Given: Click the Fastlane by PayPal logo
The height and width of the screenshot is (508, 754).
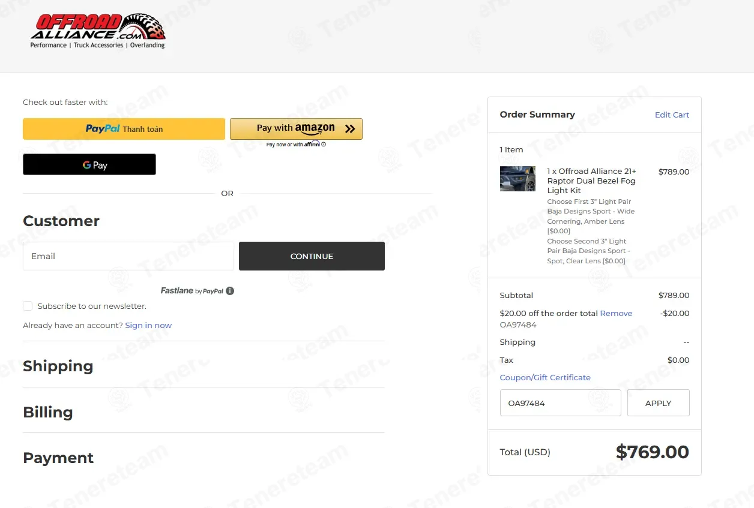Looking at the screenshot, I should click(192, 291).
